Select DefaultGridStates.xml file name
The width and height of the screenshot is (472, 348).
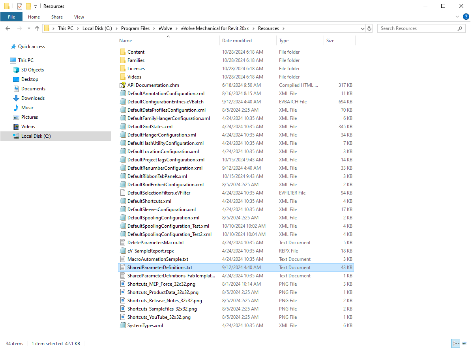coord(150,126)
